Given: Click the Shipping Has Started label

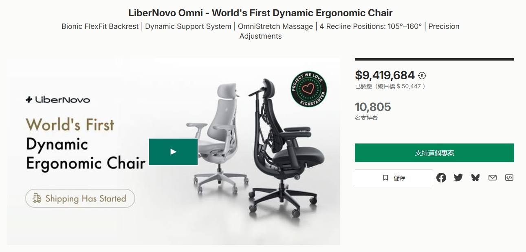Looking at the screenshot, I should (x=80, y=198).
